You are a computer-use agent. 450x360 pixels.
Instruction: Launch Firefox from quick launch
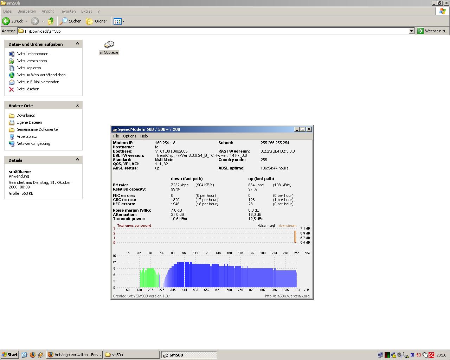[x=33, y=355]
